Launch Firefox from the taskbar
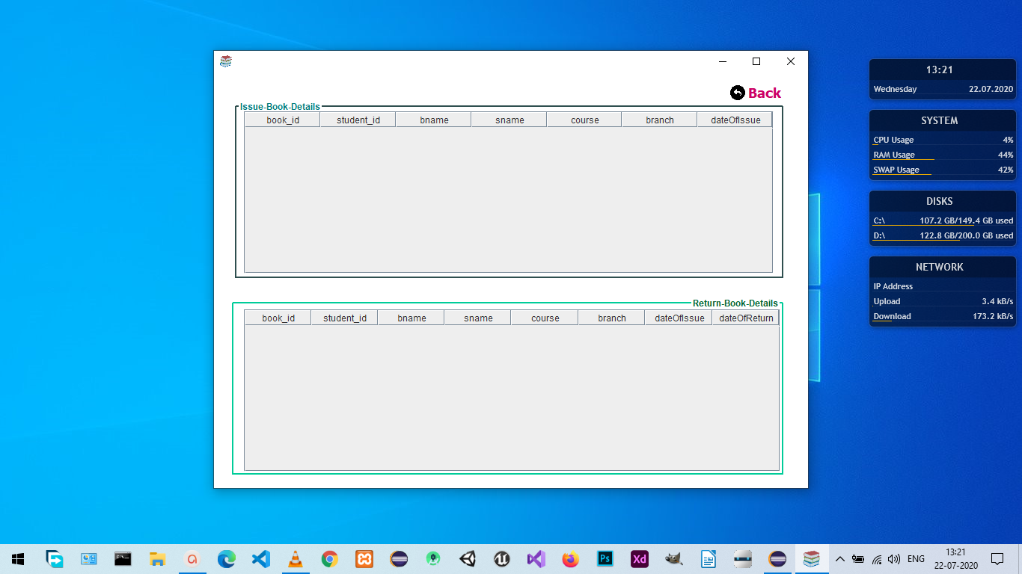This screenshot has height=574, width=1022. coord(571,558)
